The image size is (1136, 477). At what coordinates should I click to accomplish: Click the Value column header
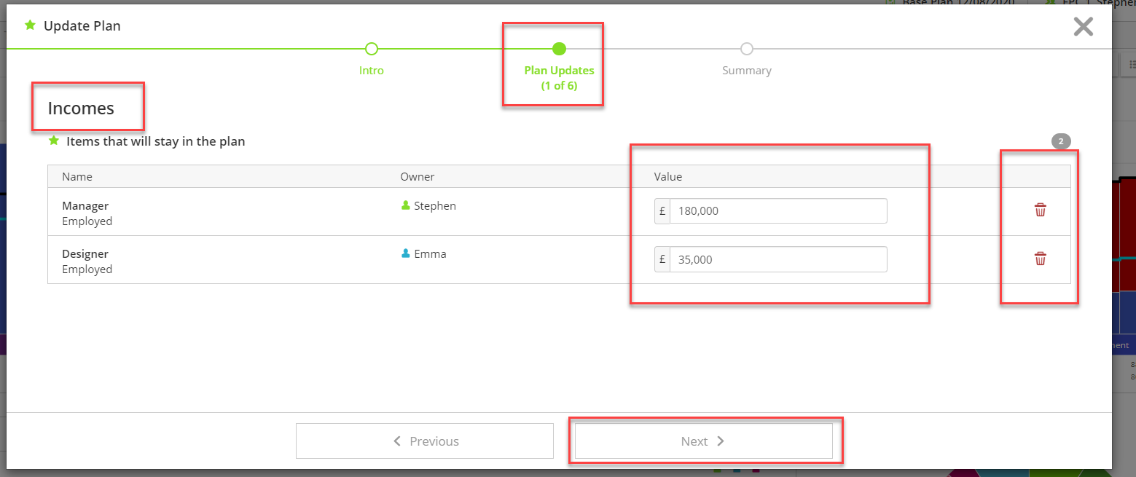point(667,176)
